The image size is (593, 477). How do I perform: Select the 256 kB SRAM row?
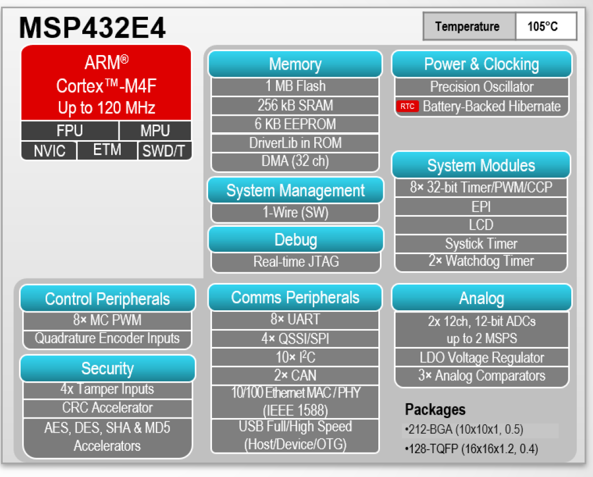click(x=295, y=106)
